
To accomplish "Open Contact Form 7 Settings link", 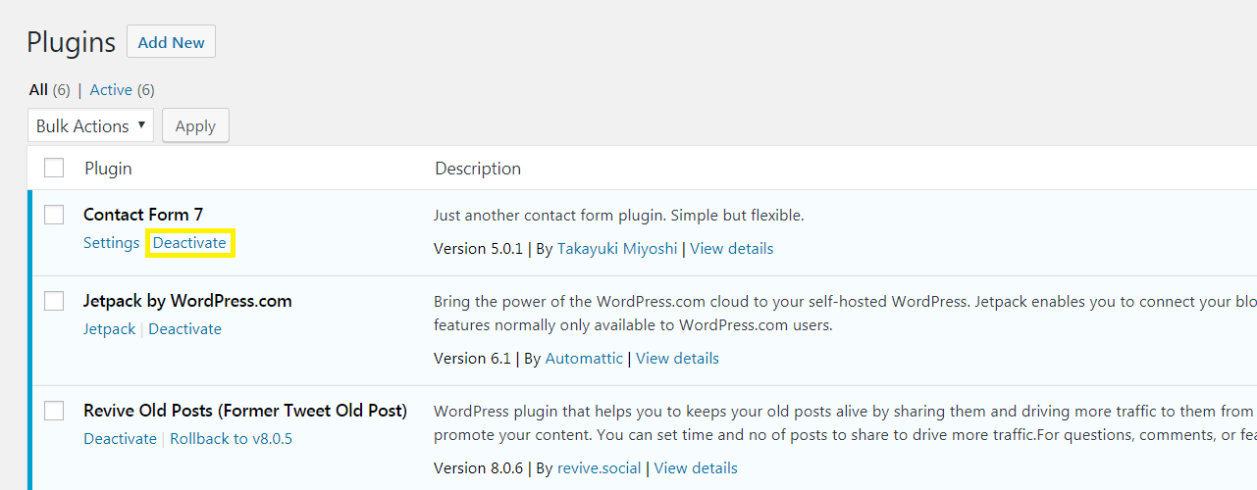I will 111,243.
